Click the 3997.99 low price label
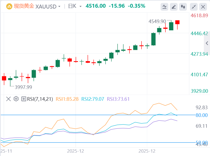 tap(23, 87)
